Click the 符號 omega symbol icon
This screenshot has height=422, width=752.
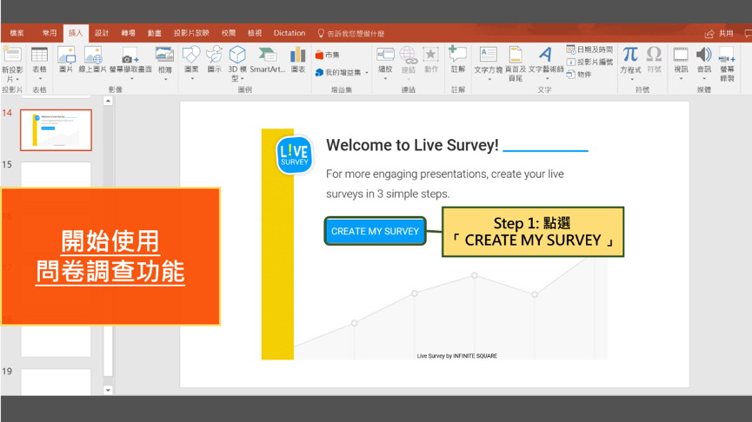(x=654, y=54)
